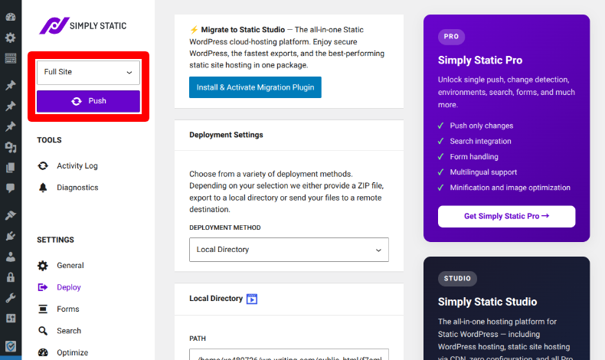The width and height of the screenshot is (605, 360).
Task: Open the Full Site export type dropdown
Action: (88, 72)
